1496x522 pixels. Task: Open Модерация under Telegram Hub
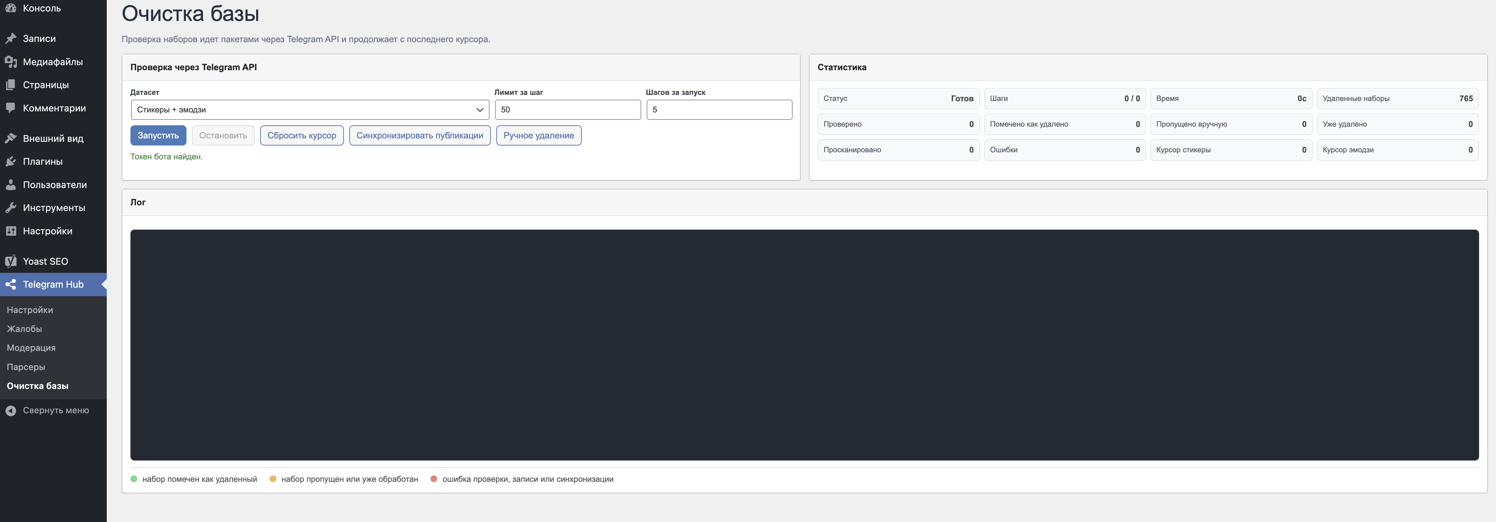click(31, 348)
